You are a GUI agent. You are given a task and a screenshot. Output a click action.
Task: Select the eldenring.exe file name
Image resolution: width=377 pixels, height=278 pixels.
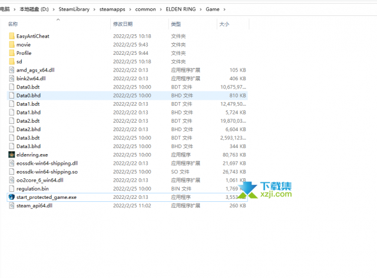(x=32, y=155)
